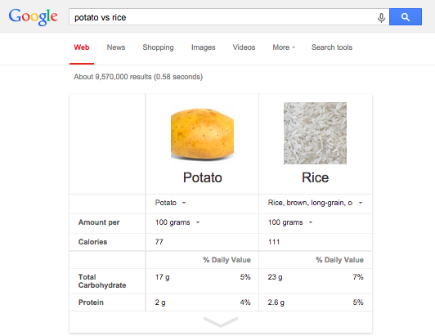Change rice amount from 100 grams
The height and width of the screenshot is (336, 435).
[290, 222]
